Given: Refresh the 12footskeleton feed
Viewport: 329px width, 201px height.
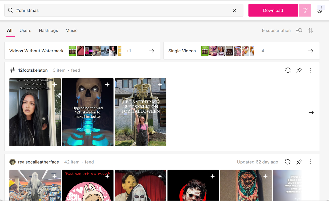Looking at the screenshot, I should (288, 70).
